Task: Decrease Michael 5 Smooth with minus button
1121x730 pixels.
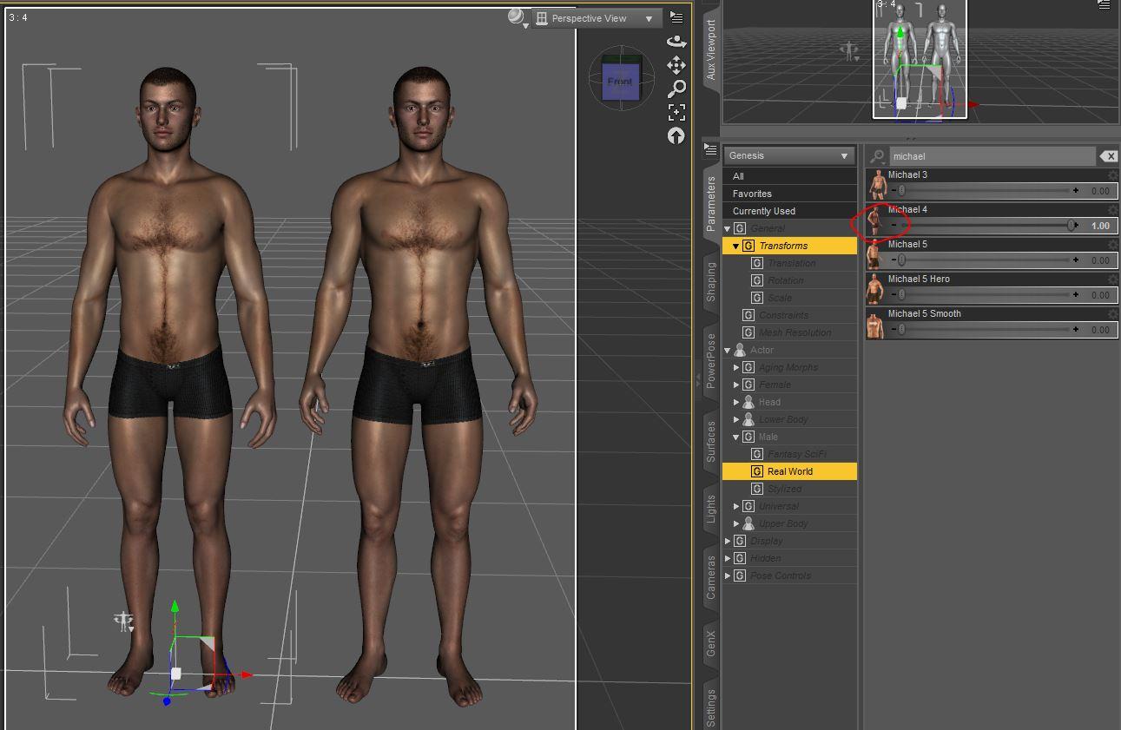Action: [894, 329]
